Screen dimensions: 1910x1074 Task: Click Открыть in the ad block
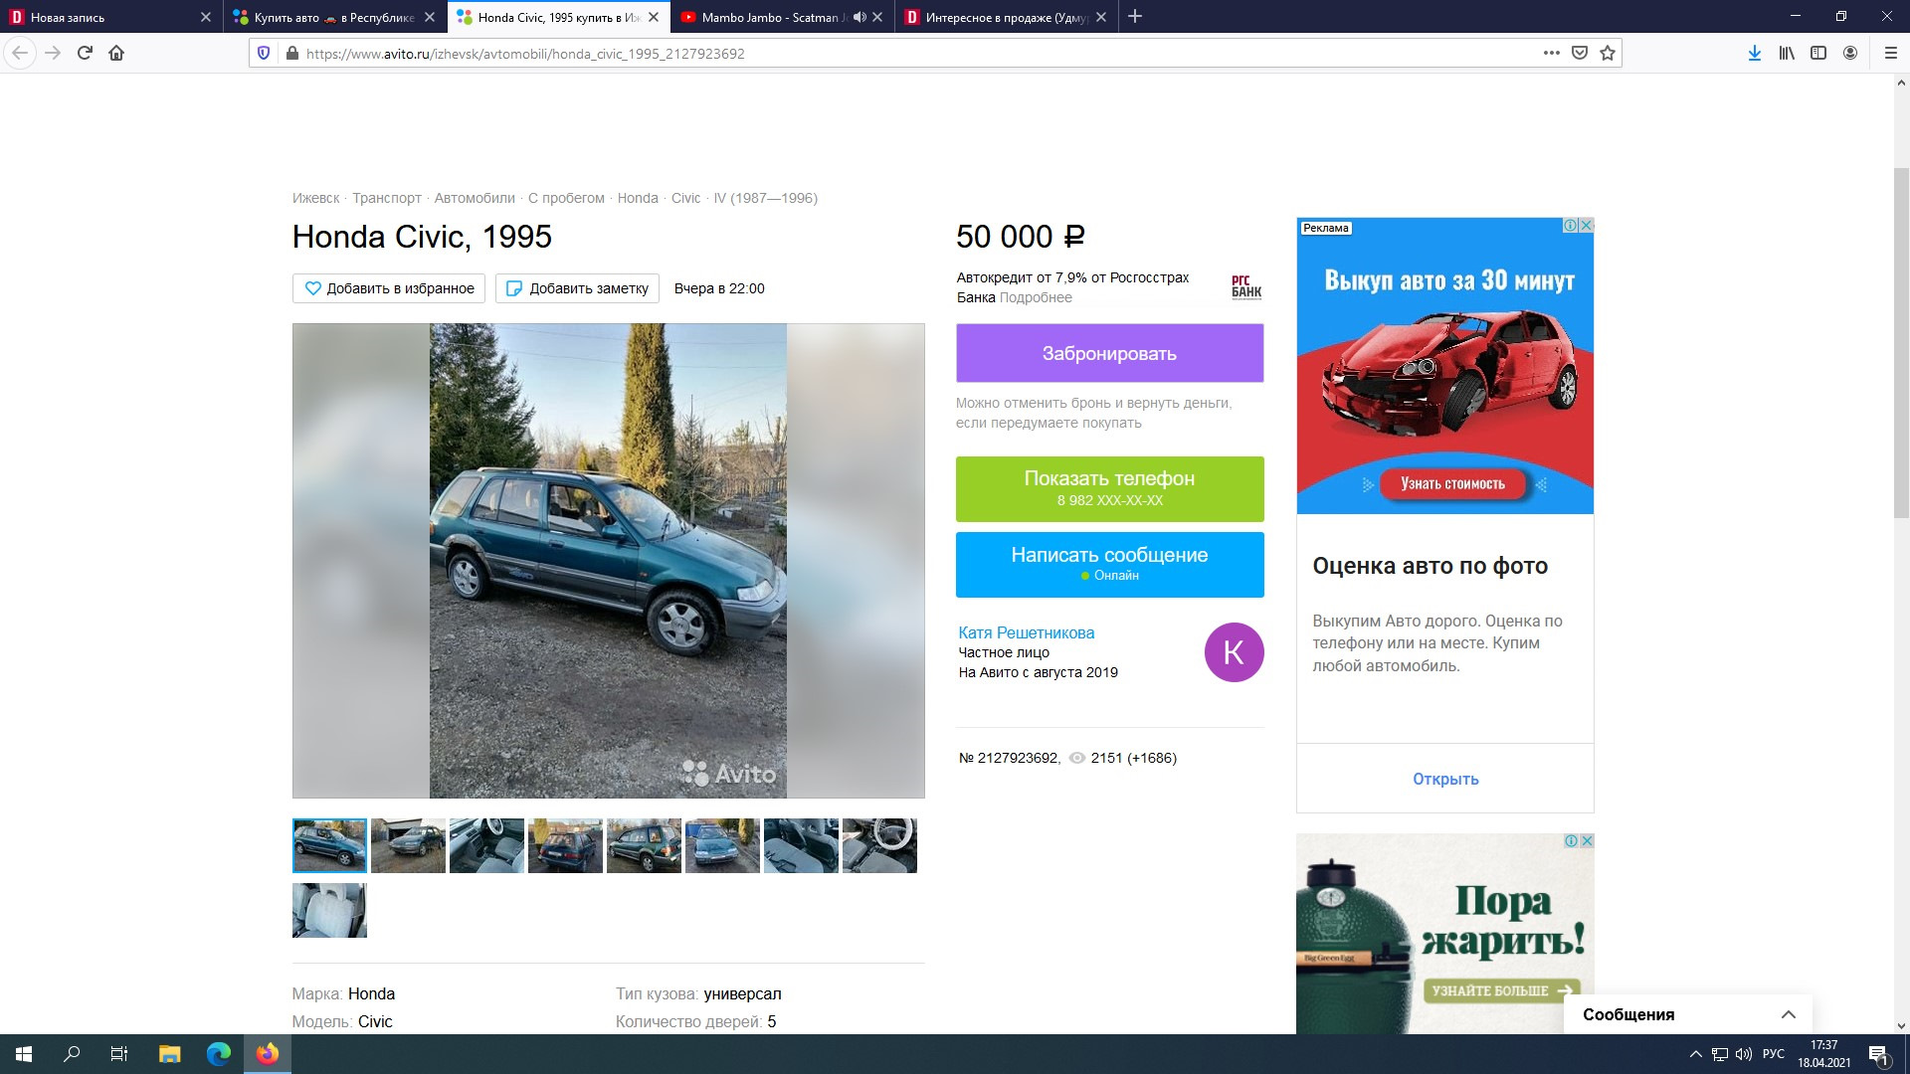[1445, 779]
